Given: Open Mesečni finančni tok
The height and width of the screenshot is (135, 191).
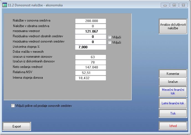Looking at the screenshot, I should coord(173,91).
